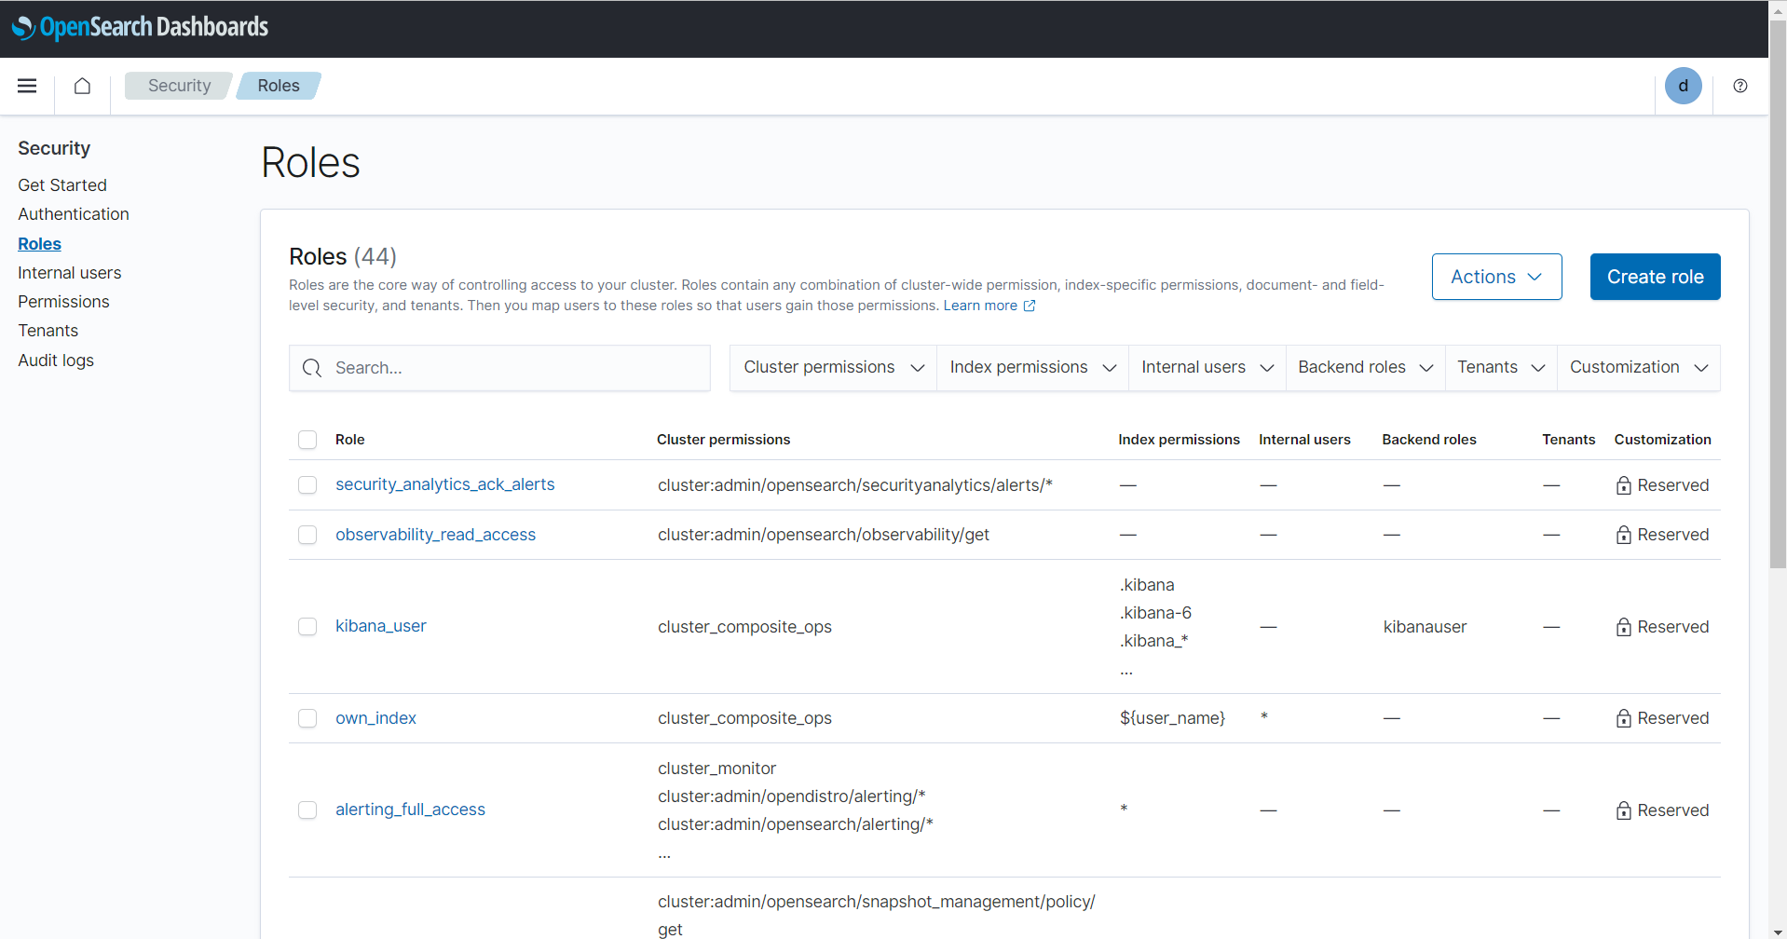Open the alerting_full_access role link
Image resolution: width=1787 pixels, height=939 pixels.
[410, 810]
